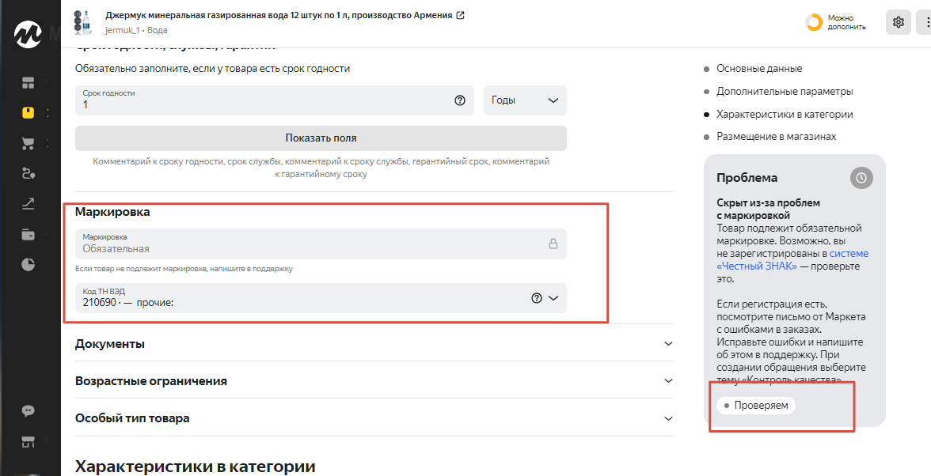This screenshot has height=476, width=931.
Task: Jump to Дополнительные параметры section
Action: 785,91
